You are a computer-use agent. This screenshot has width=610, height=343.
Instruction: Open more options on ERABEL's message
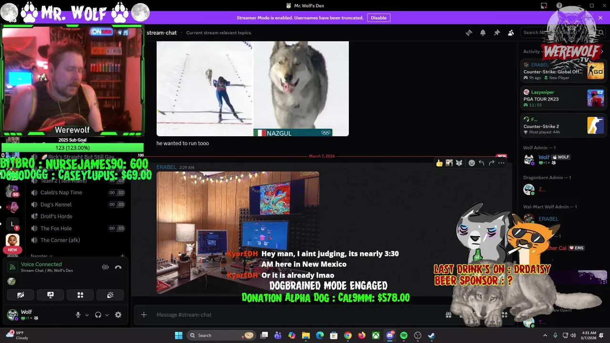[x=501, y=163]
